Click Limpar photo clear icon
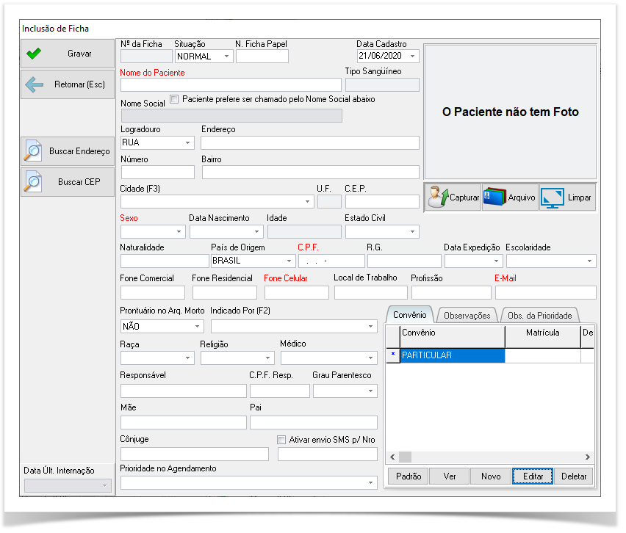 pos(552,197)
